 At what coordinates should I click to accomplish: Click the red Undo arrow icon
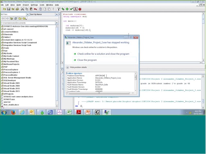click(35, 9)
